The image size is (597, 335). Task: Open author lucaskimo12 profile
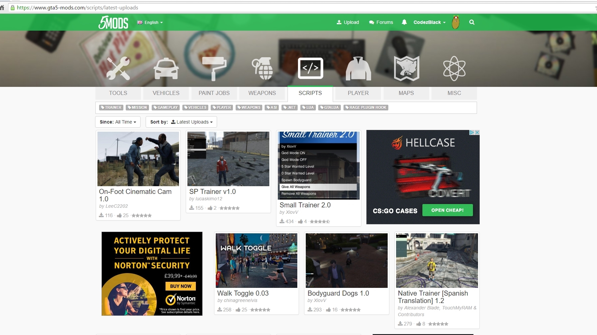coord(209,199)
